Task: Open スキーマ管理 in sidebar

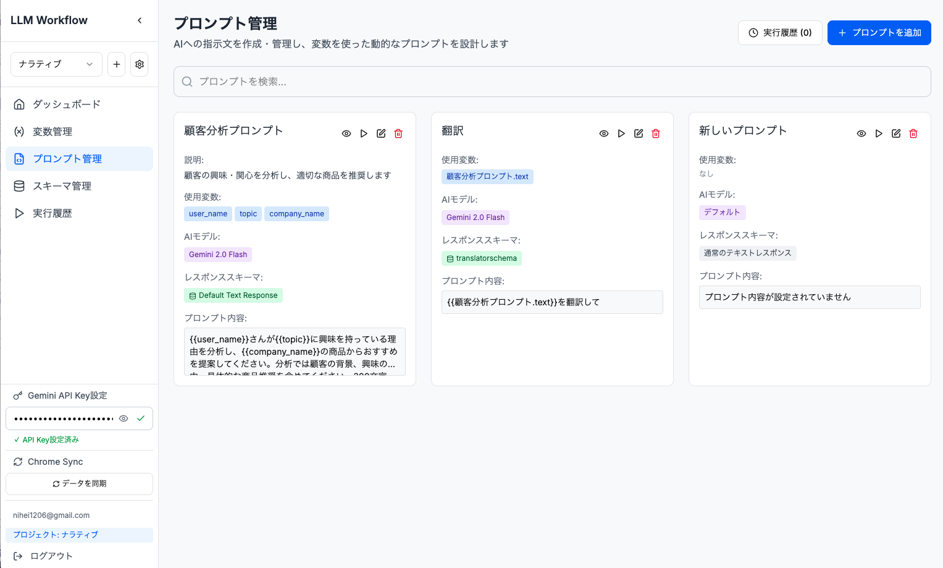Action: (x=62, y=186)
